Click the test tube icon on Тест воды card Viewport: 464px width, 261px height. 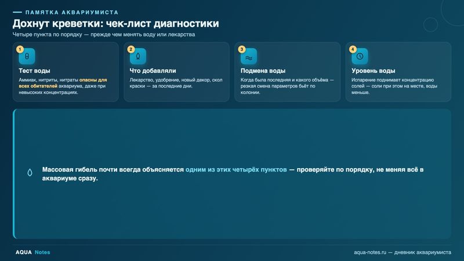[27, 56]
